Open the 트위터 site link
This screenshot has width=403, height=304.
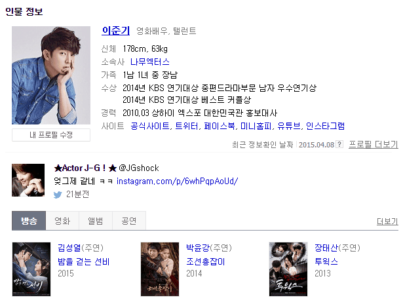pyautogui.click(x=187, y=126)
